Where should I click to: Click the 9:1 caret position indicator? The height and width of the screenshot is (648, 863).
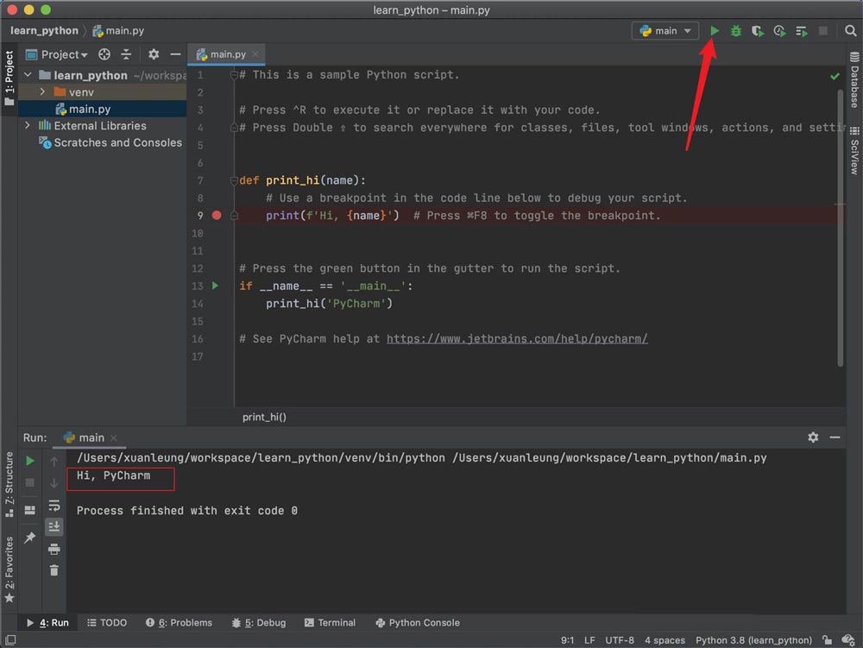tap(568, 640)
